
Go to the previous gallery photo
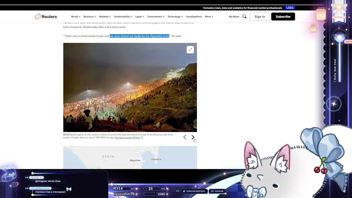click(x=185, y=137)
